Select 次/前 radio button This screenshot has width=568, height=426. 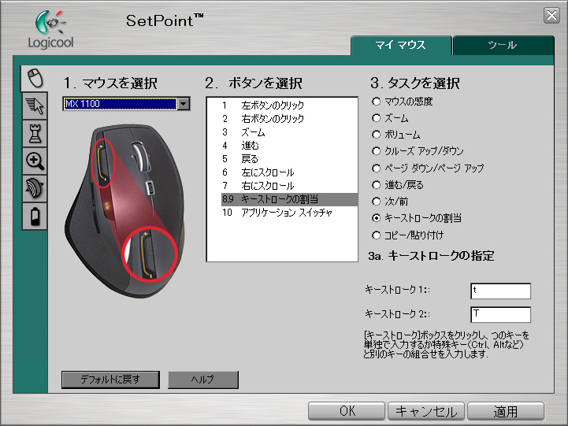377,202
